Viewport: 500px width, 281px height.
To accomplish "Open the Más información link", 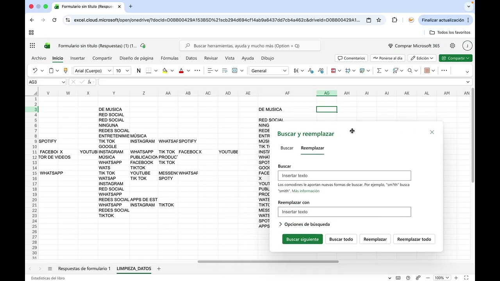I will 305,191.
